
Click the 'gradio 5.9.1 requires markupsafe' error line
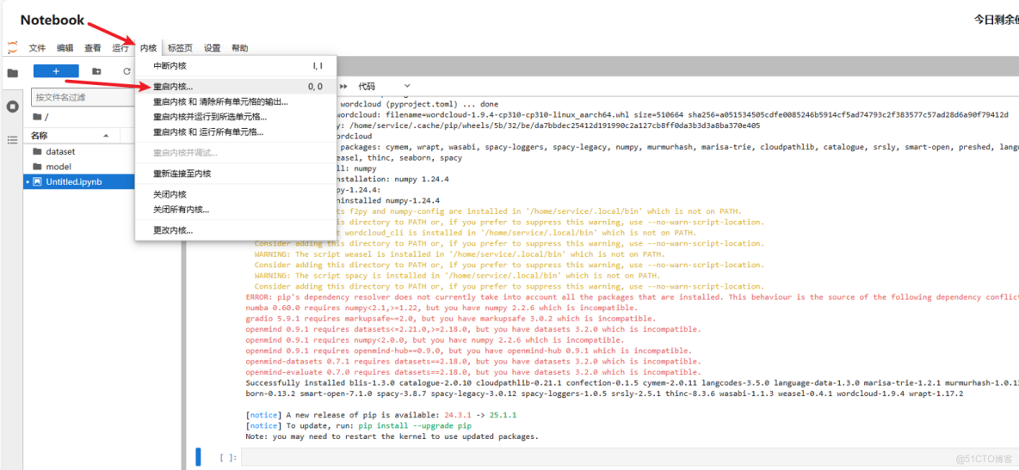tap(450, 319)
